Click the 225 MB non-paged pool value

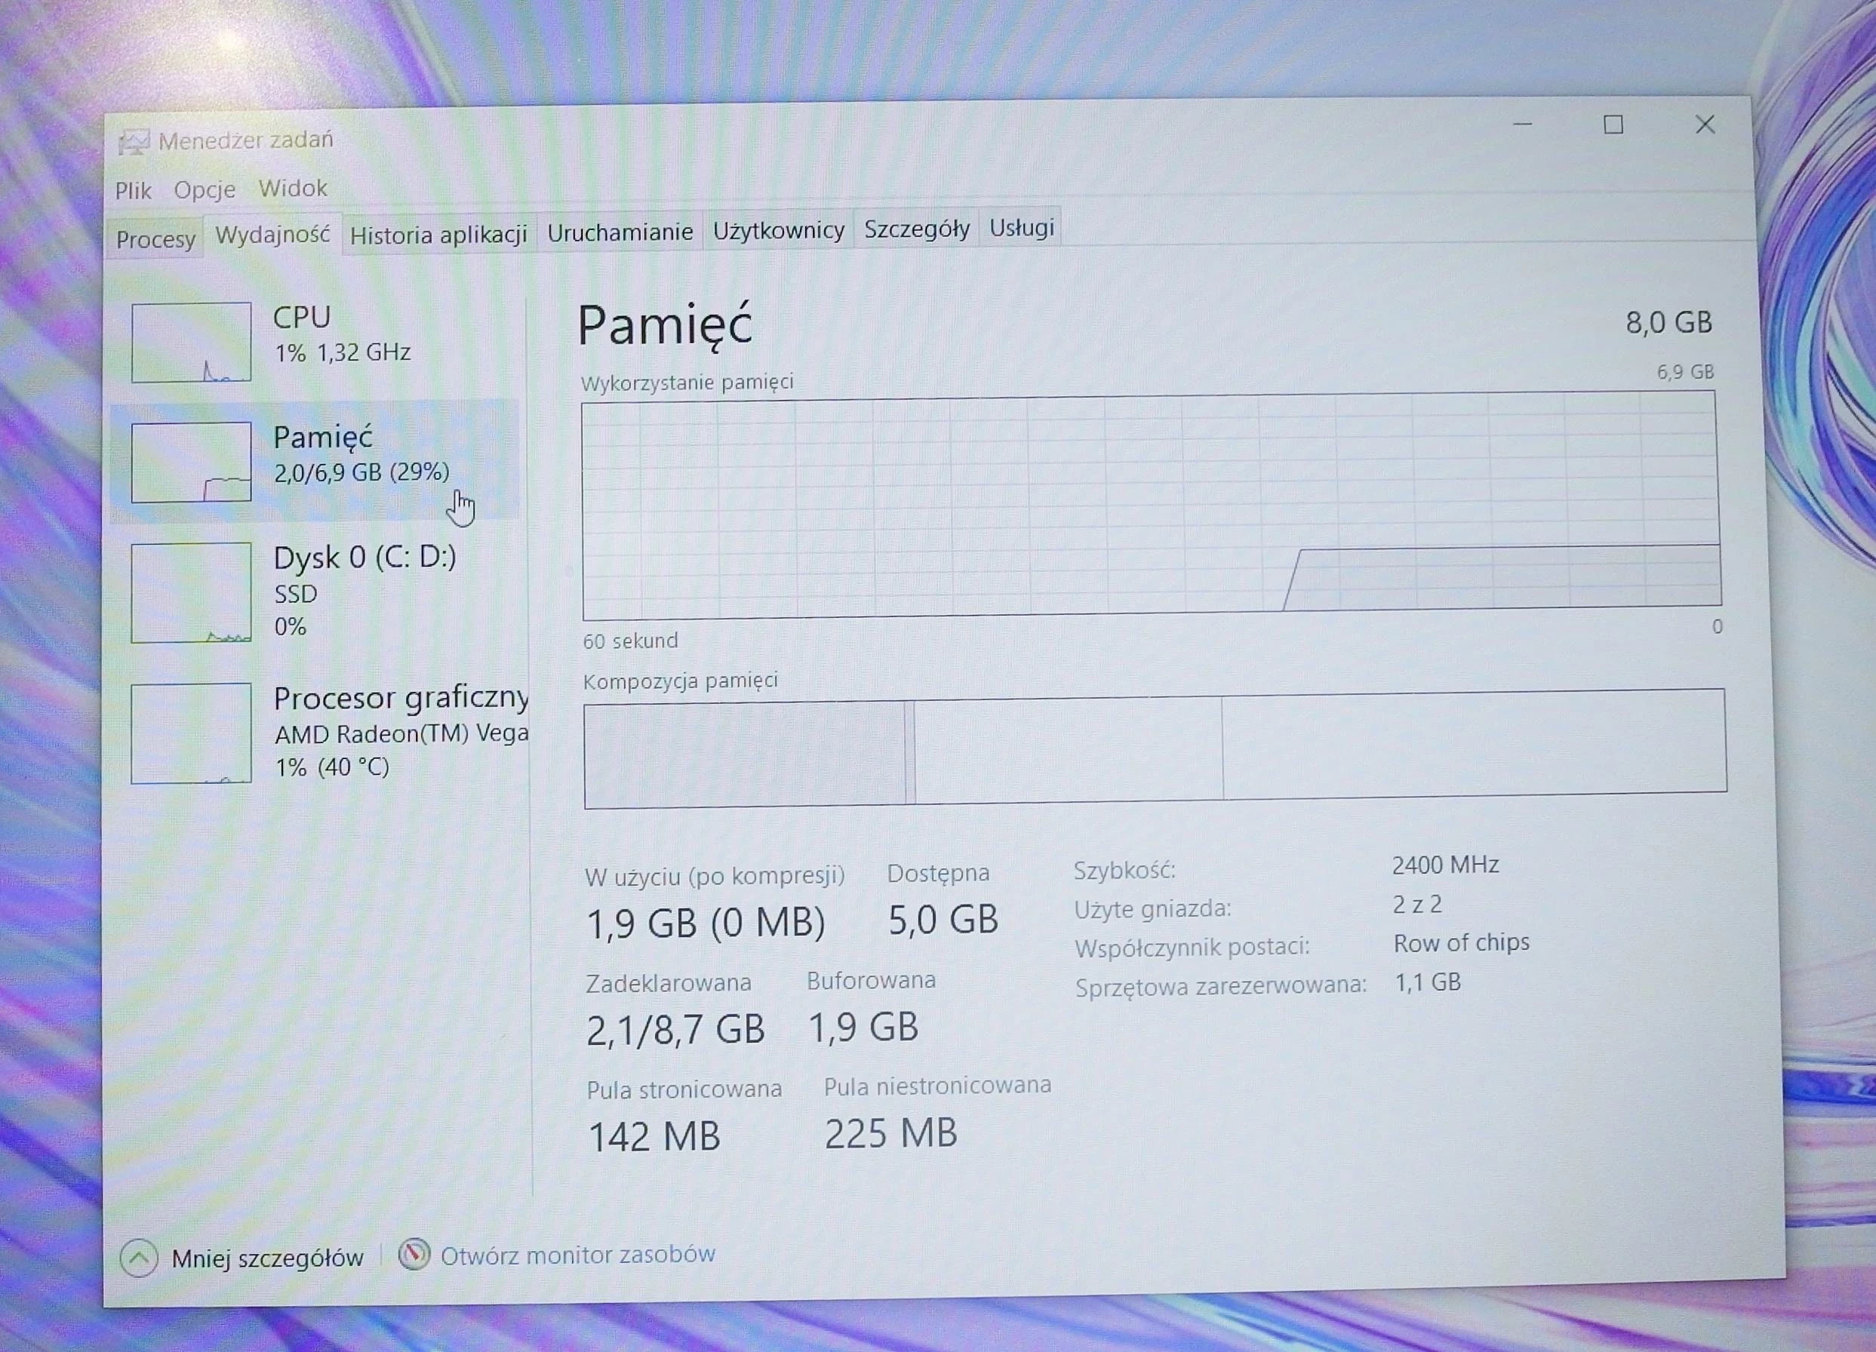point(891,1133)
